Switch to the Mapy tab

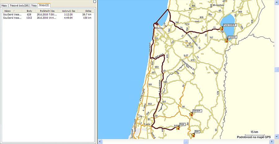pyautogui.click(x=4, y=6)
